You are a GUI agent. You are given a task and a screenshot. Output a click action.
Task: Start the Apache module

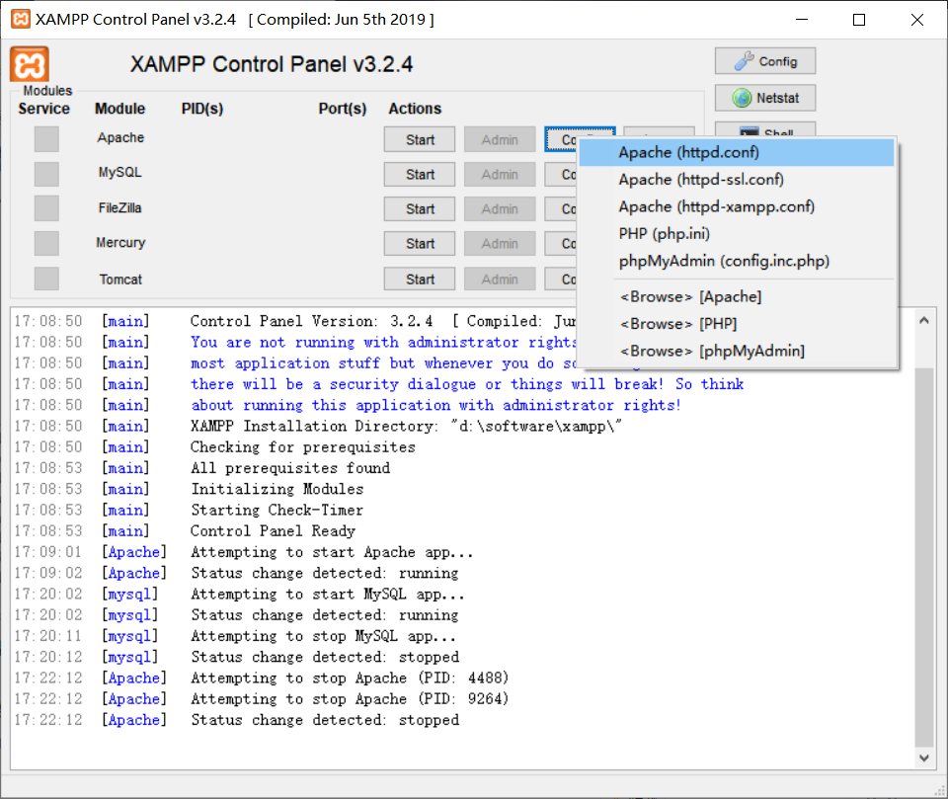click(x=420, y=139)
